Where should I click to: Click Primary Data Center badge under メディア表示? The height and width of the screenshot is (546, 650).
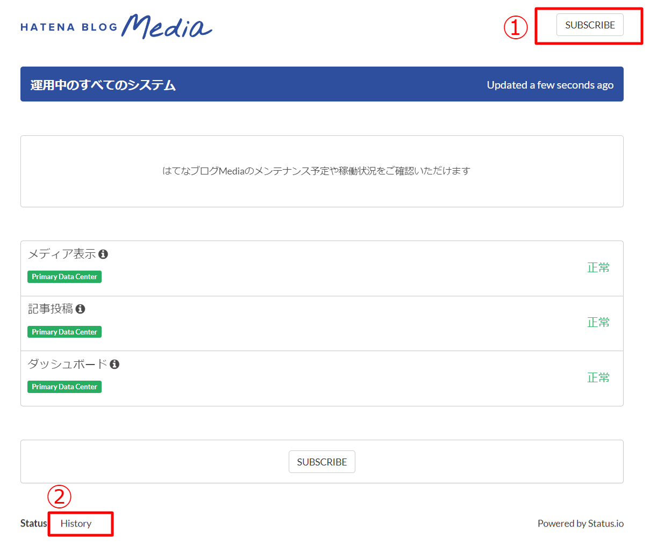point(65,277)
